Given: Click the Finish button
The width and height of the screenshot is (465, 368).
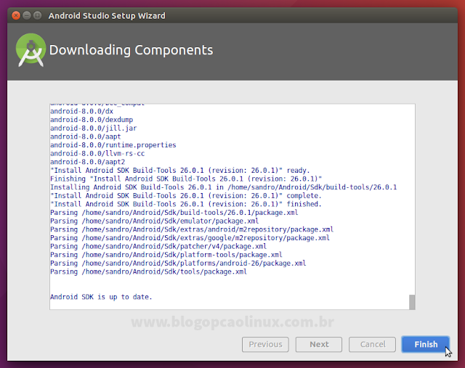Looking at the screenshot, I should pos(426,344).
